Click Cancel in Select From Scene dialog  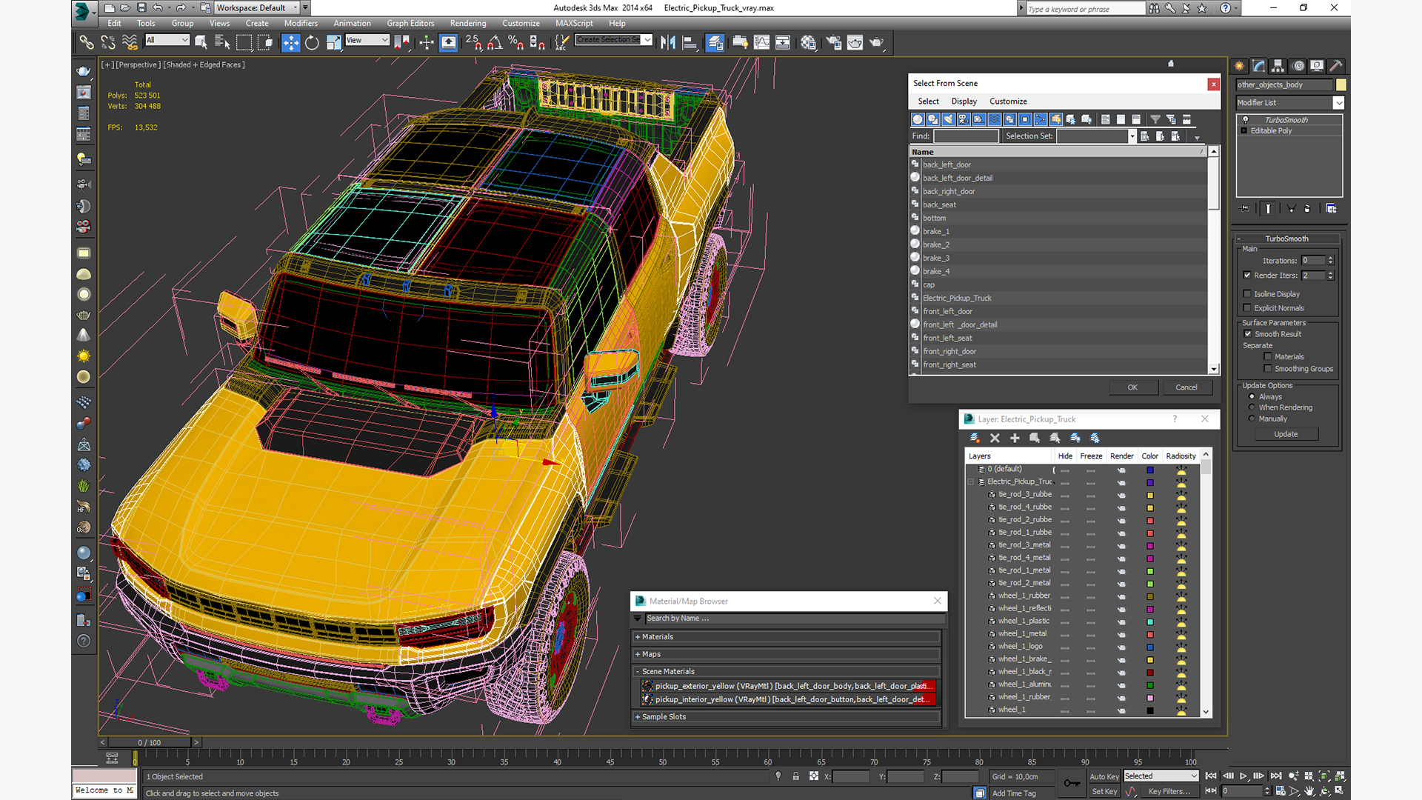point(1186,387)
